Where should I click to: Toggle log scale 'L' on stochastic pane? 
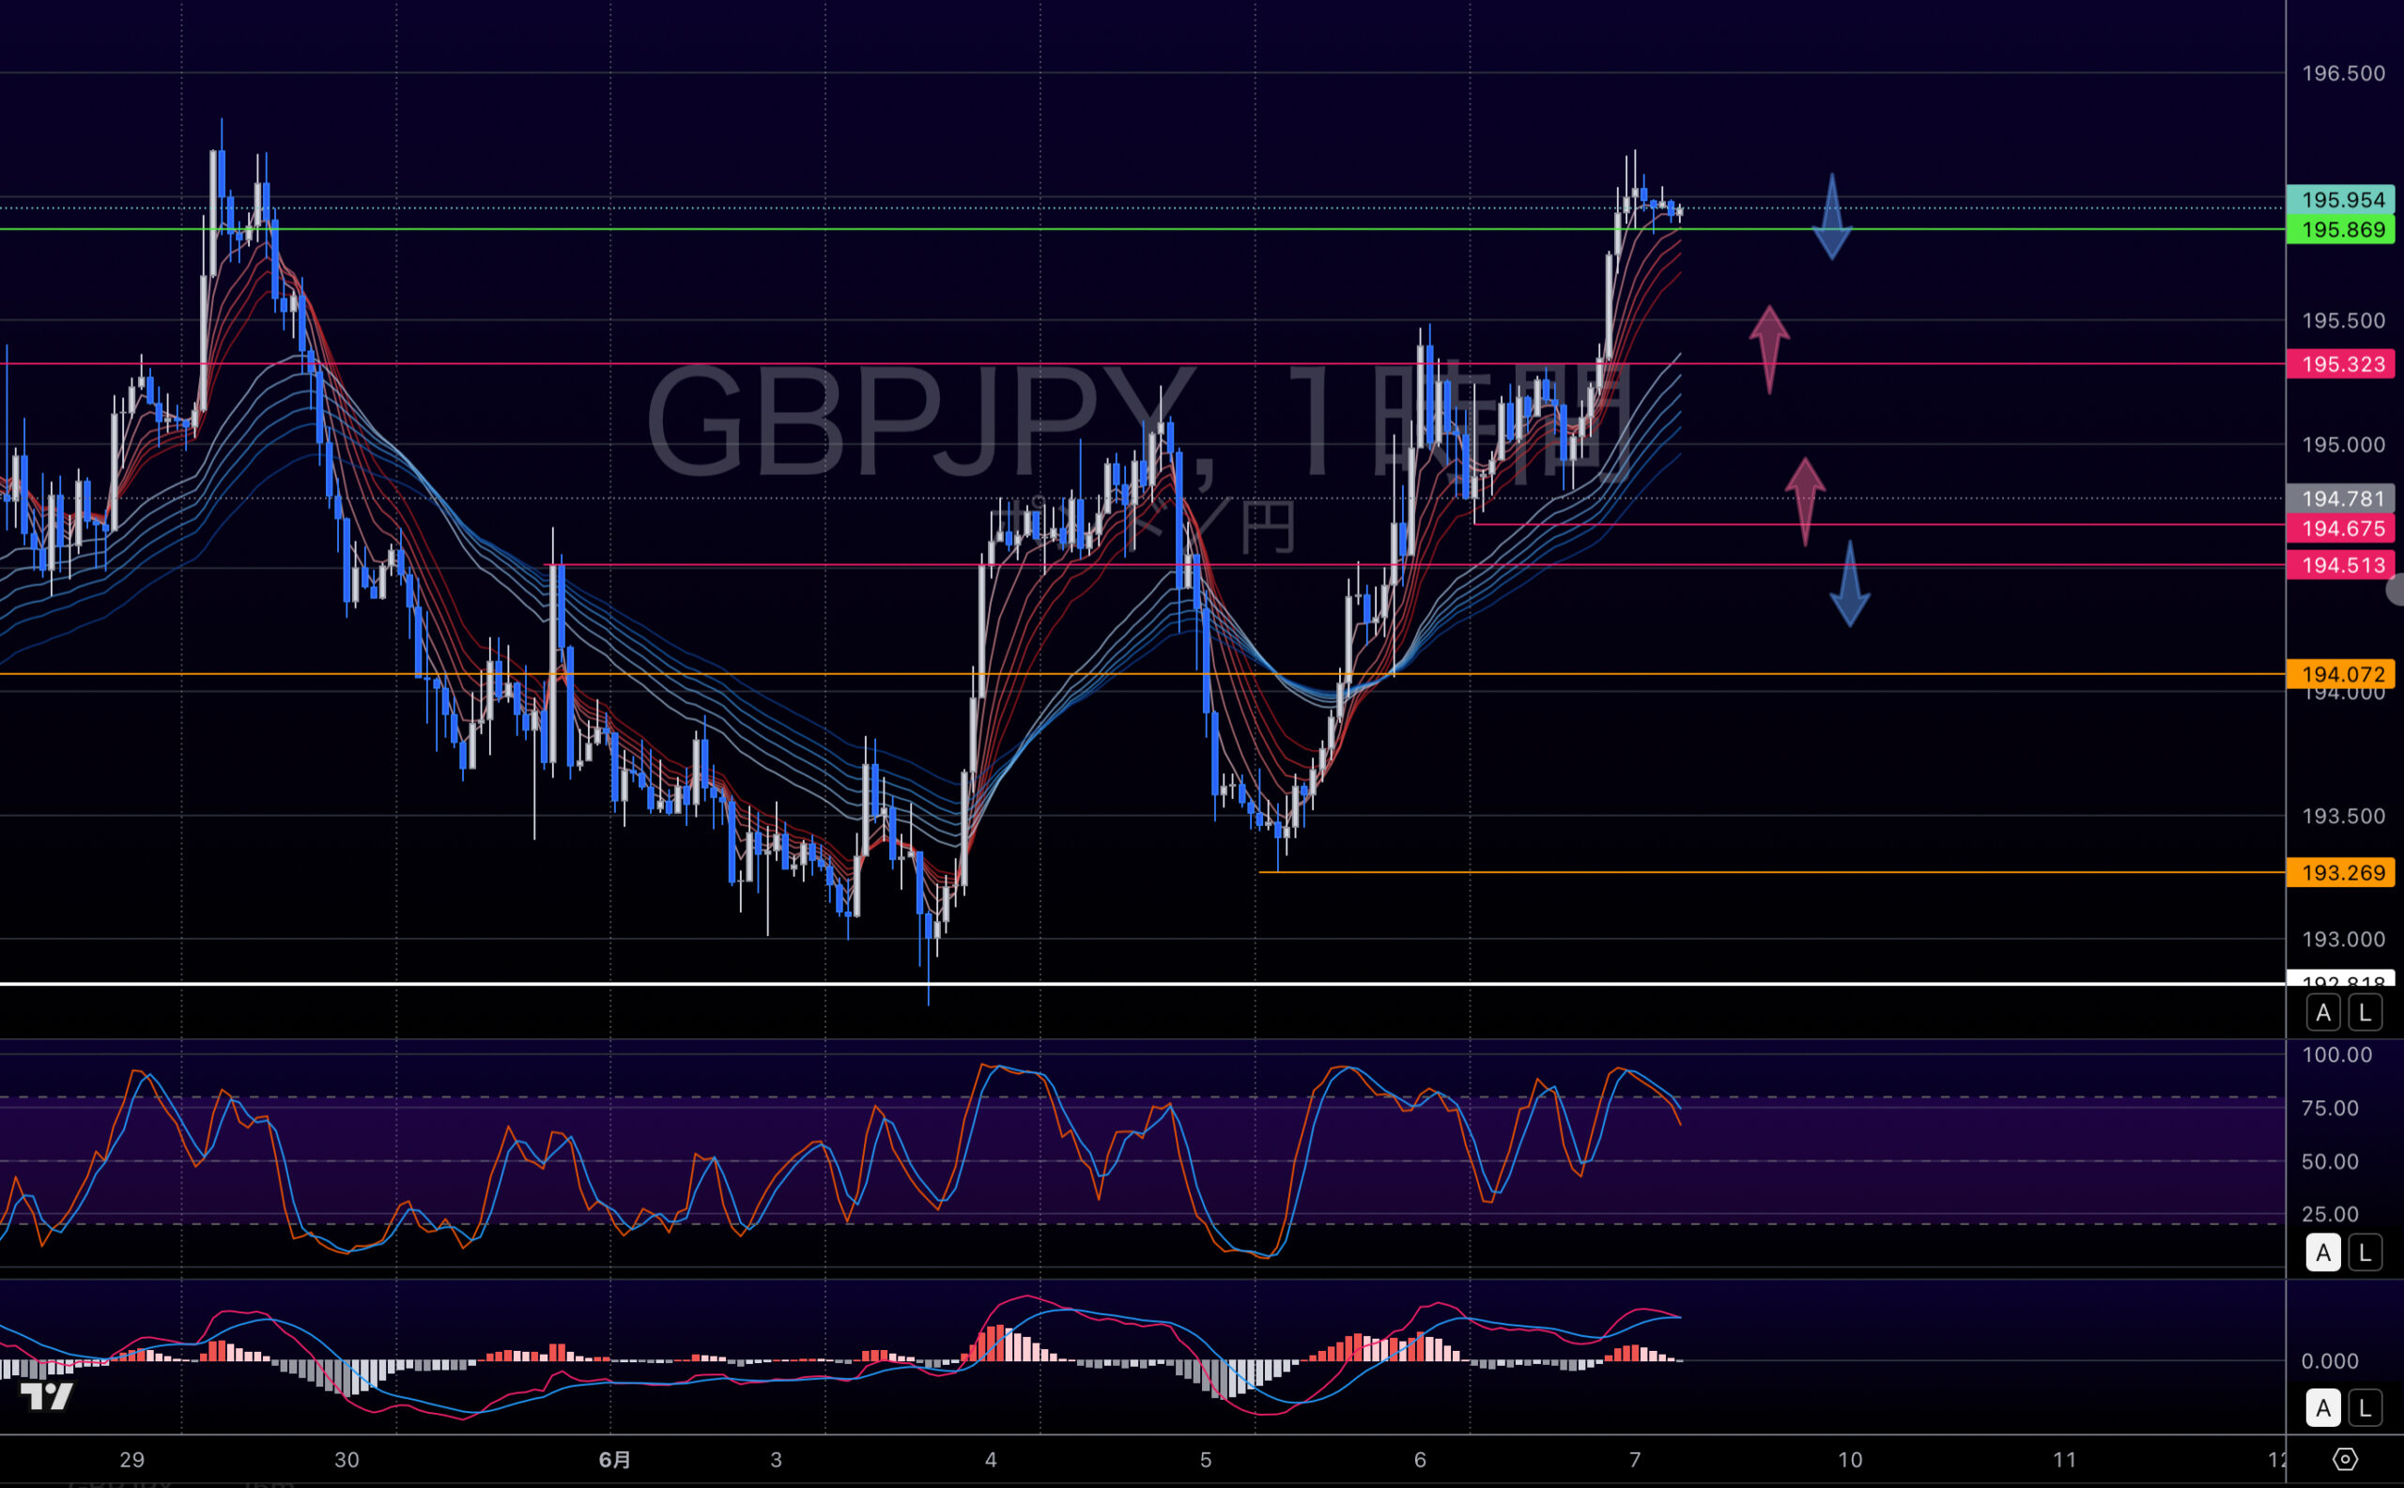pos(2365,1252)
